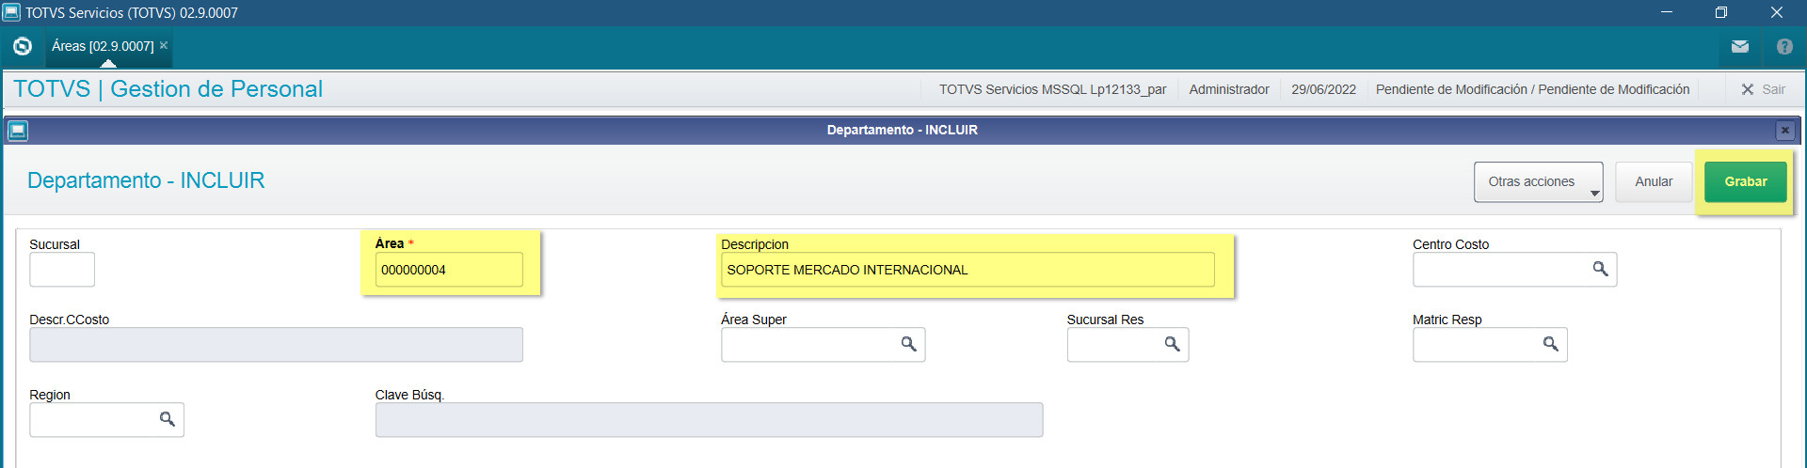1807x468 pixels.
Task: Click the Sair exit button
Action: pyautogui.click(x=1763, y=89)
